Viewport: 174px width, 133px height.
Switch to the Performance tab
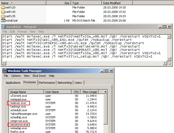(x=47, y=83)
